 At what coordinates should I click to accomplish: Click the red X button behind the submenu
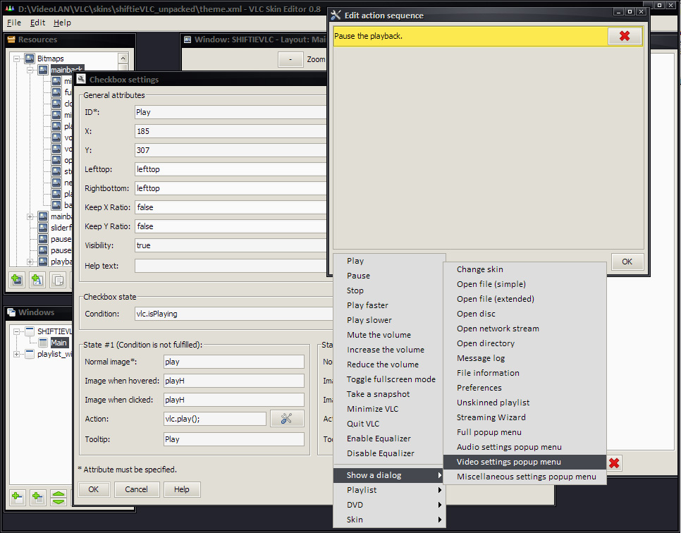click(614, 463)
